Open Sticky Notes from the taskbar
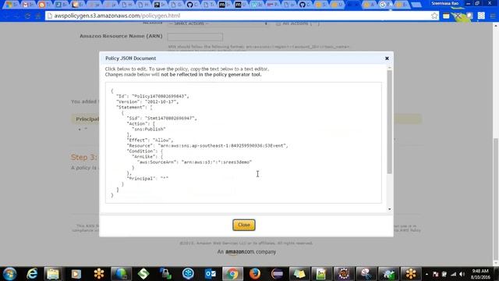The height and width of the screenshot is (281, 499). (x=299, y=274)
